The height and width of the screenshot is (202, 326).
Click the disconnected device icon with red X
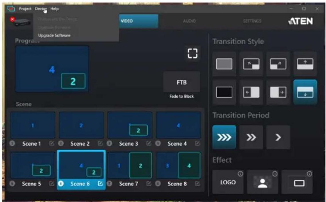click(20, 21)
